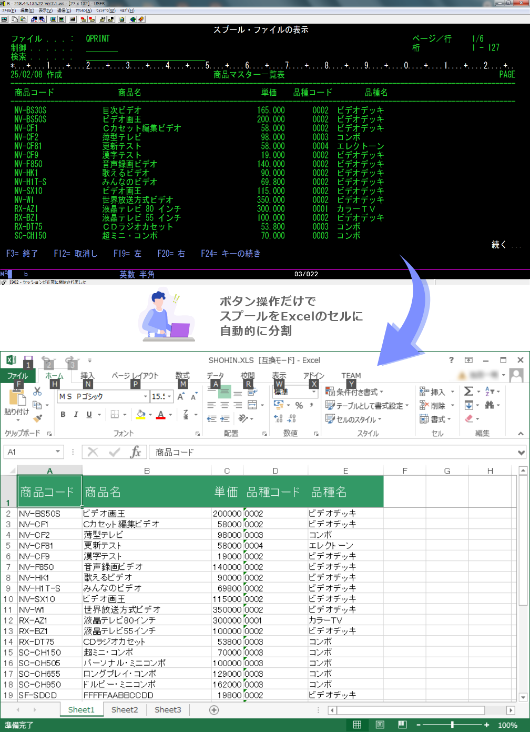Open the ホーム ribbon tab
530x732 pixels.
pos(54,375)
